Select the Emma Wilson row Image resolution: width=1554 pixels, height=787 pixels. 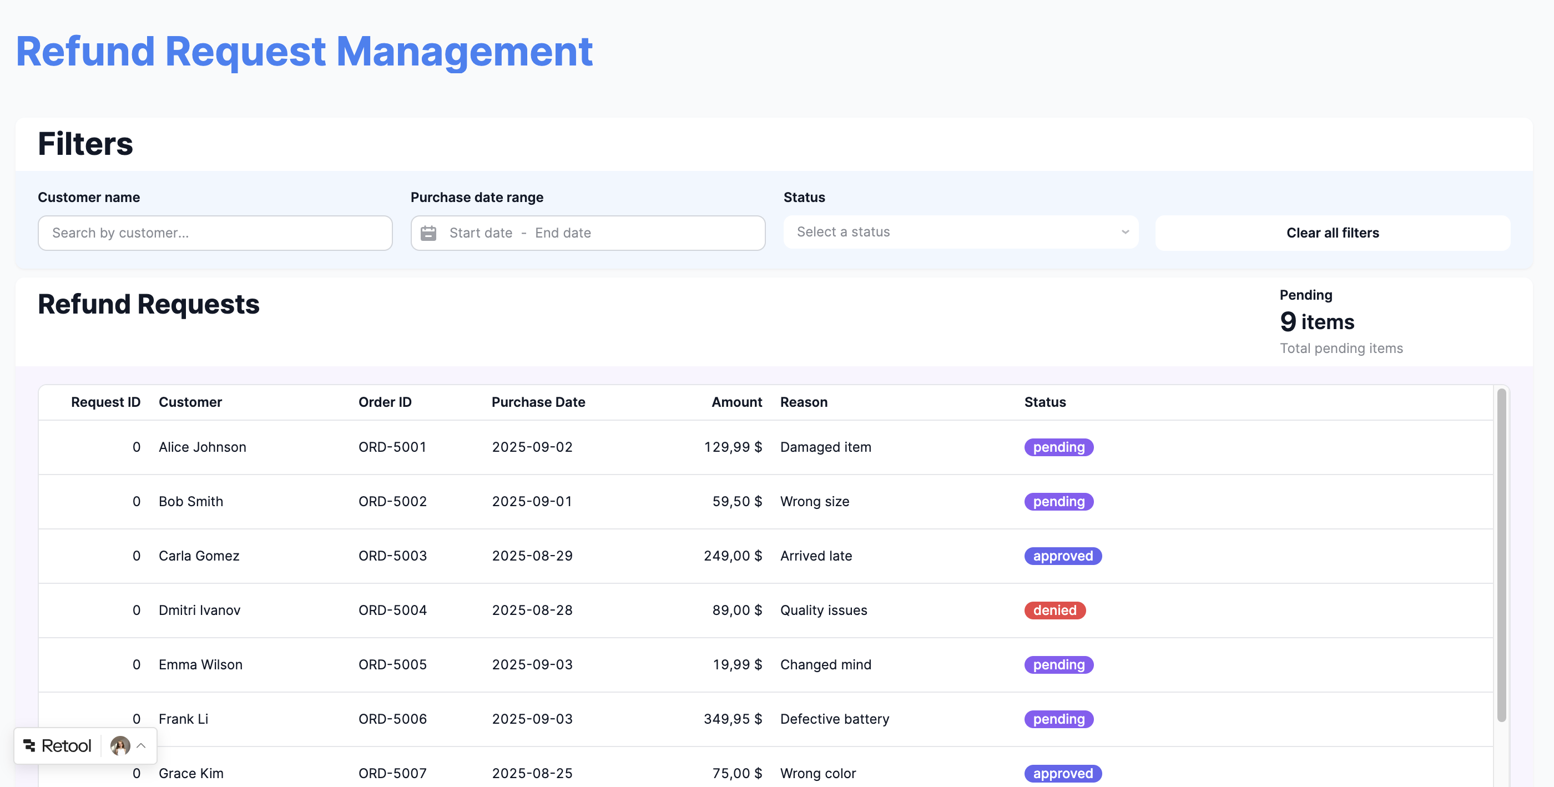pyautogui.click(x=200, y=664)
